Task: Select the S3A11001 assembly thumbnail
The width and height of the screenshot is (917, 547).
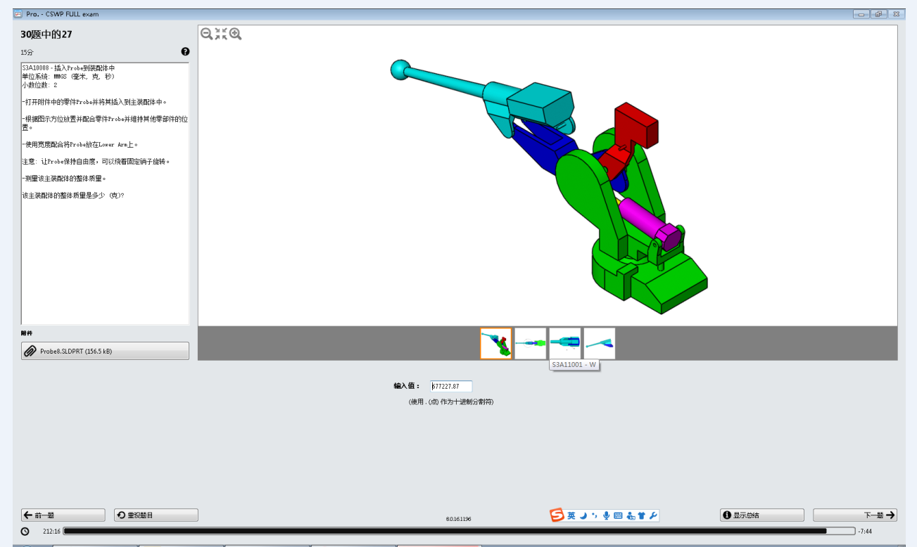Action: pyautogui.click(x=565, y=343)
